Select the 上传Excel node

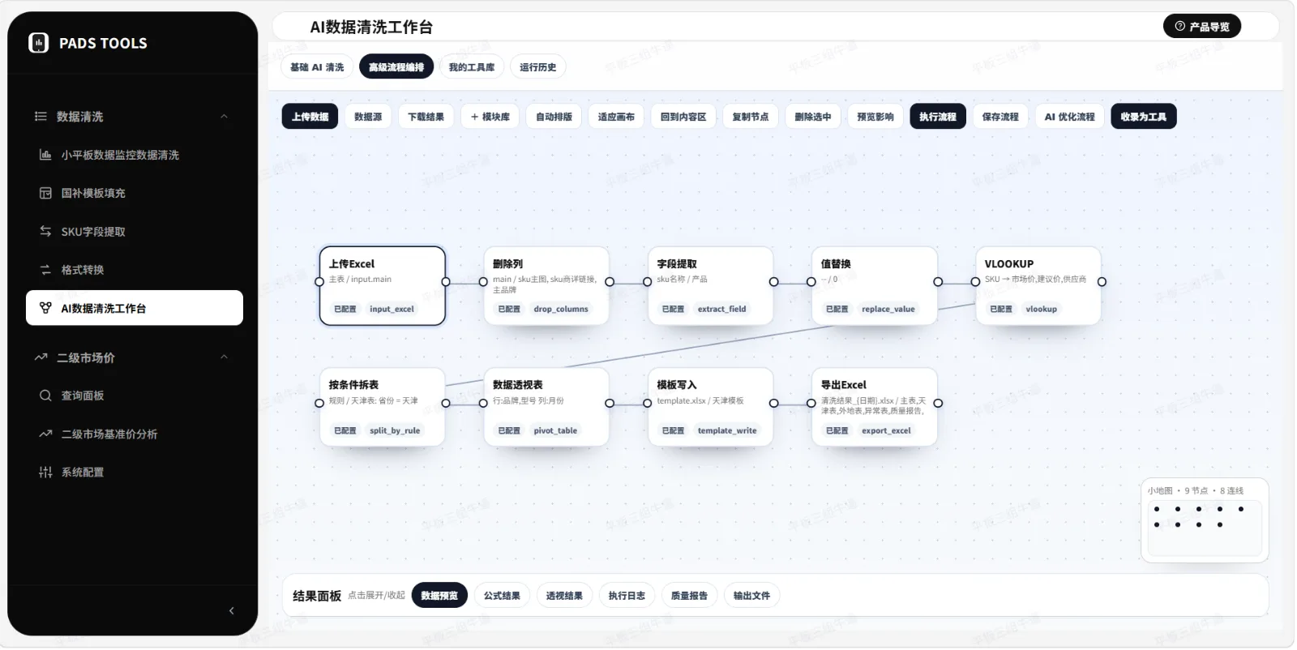(x=383, y=286)
